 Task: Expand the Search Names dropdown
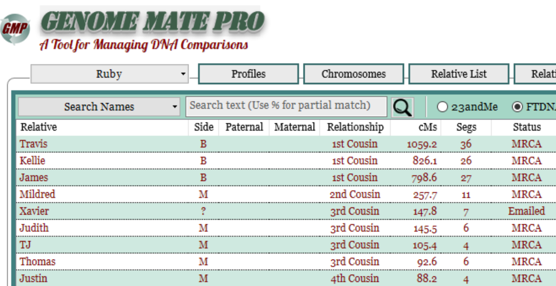tap(99, 107)
